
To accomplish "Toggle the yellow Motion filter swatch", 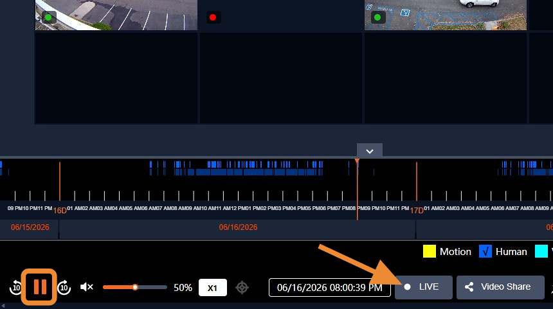I will pos(429,251).
